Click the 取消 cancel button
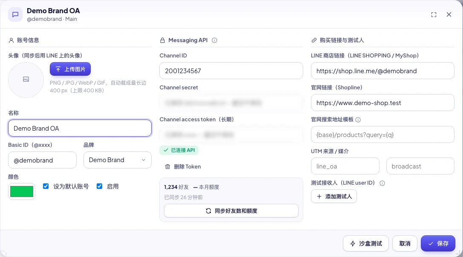 tap(405, 243)
